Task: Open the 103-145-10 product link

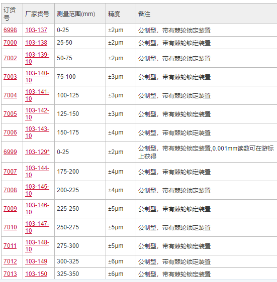Action: (x=37, y=190)
